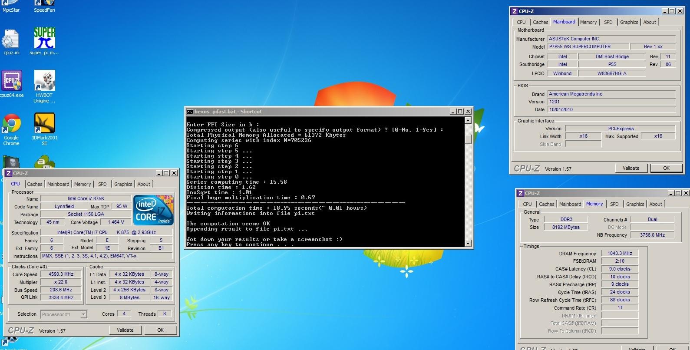This screenshot has height=350, width=690.
Task: Open Memory tab in CPU window
Action: [83, 184]
